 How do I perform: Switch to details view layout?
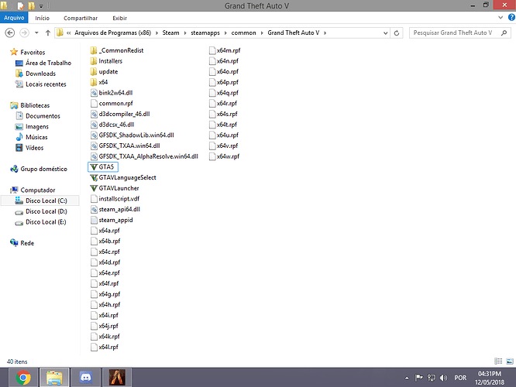498,361
